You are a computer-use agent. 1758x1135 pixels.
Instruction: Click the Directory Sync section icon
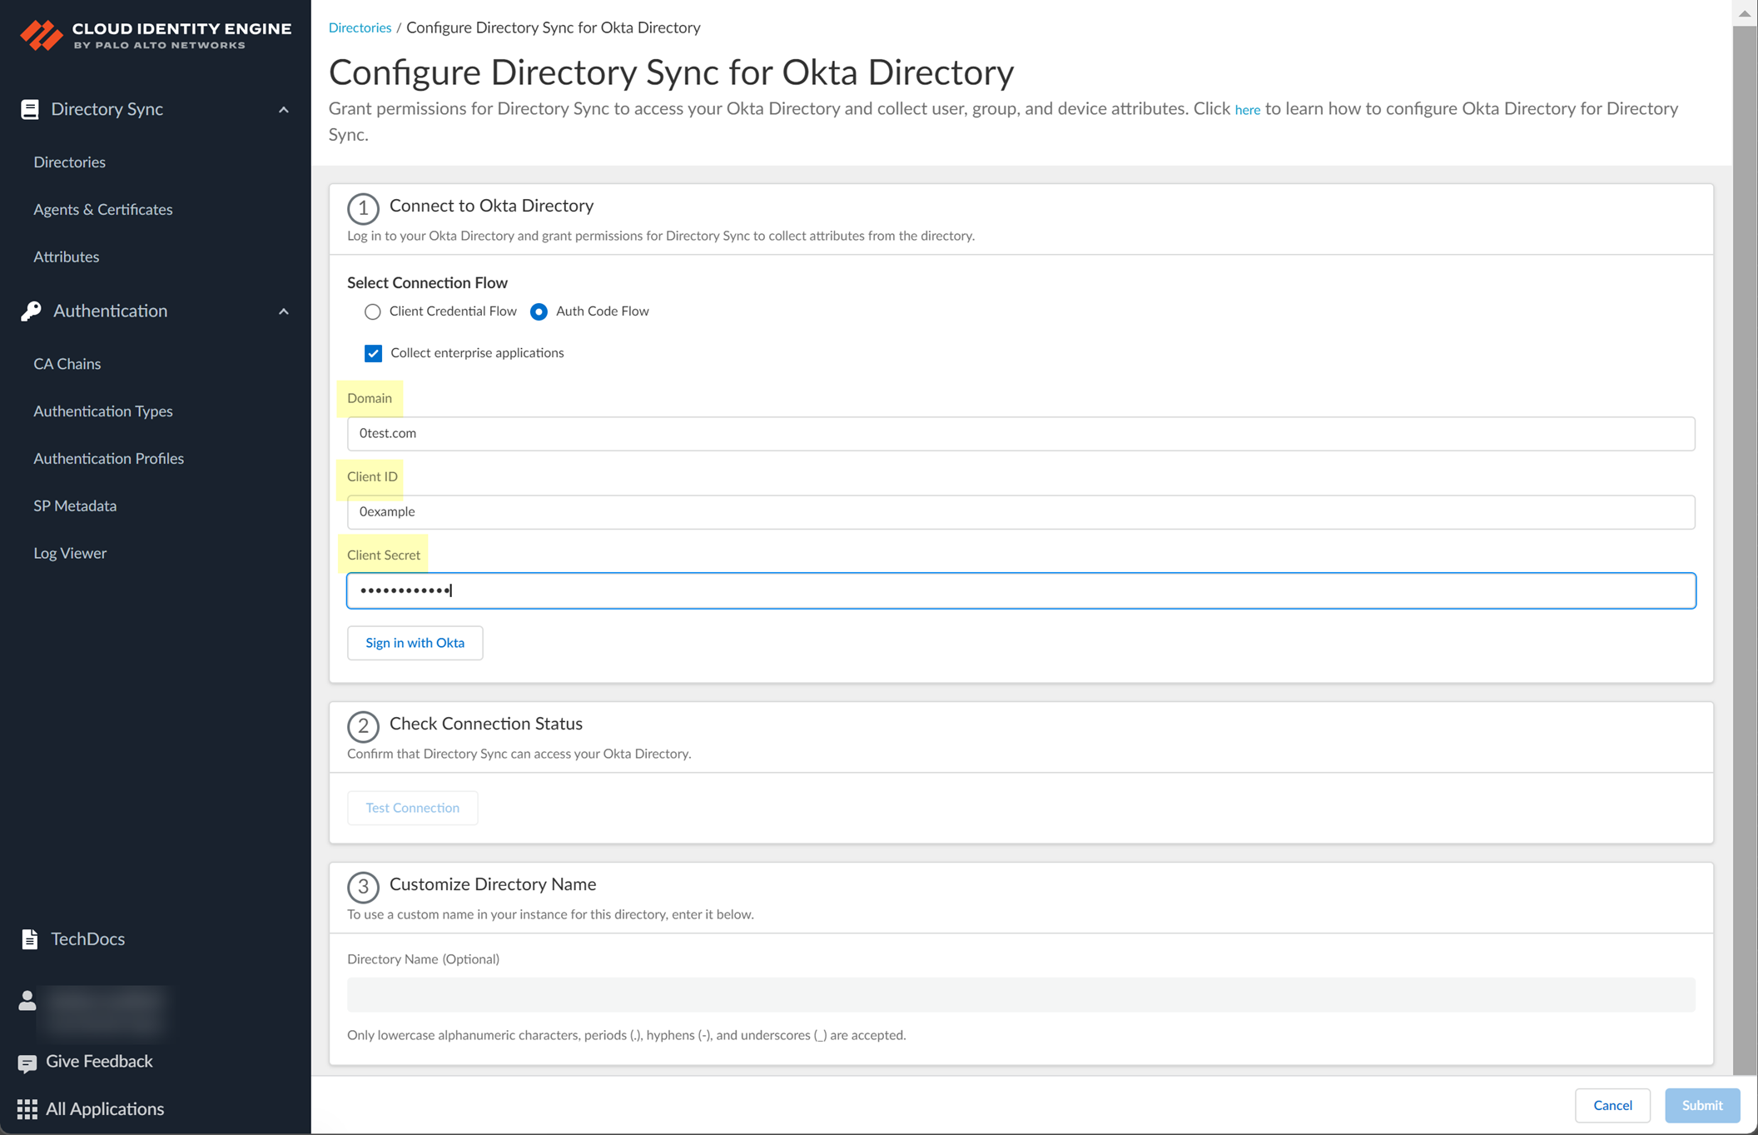click(x=30, y=109)
